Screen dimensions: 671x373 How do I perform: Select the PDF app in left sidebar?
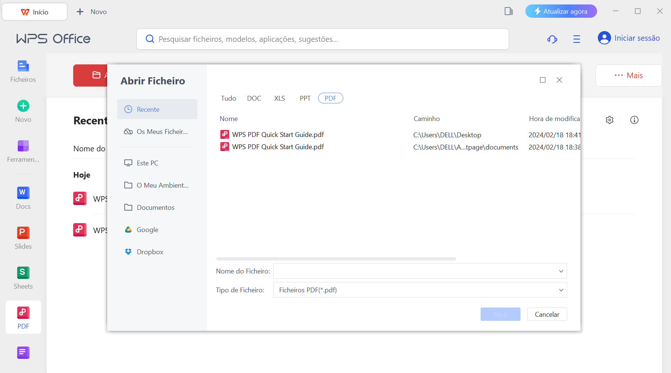click(x=23, y=317)
